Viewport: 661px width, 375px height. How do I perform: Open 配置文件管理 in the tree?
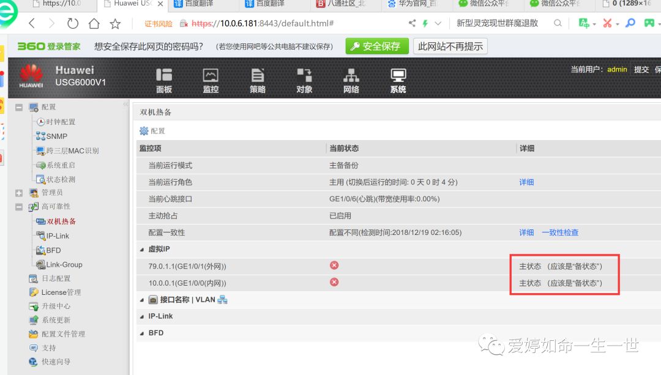point(63,334)
